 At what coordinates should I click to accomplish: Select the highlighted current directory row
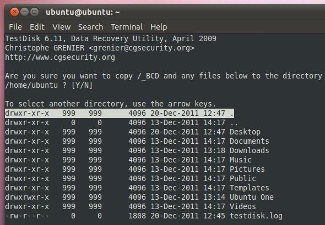[x=120, y=114]
